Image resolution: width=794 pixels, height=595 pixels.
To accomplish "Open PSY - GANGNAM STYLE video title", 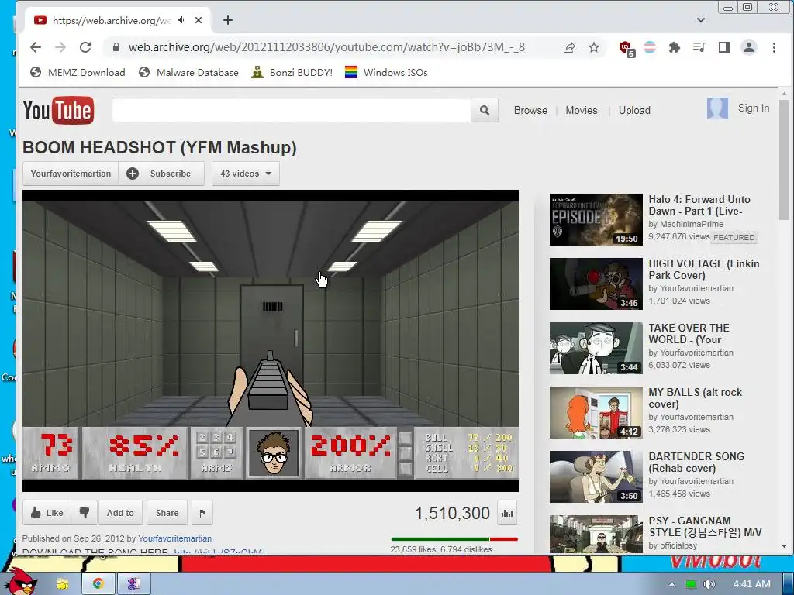I will coord(705,526).
